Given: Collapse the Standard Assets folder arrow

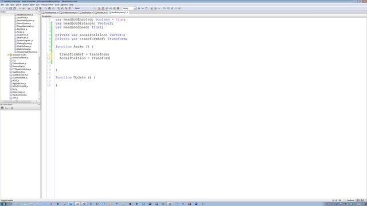Looking at the screenshot, I should pos(8,55).
